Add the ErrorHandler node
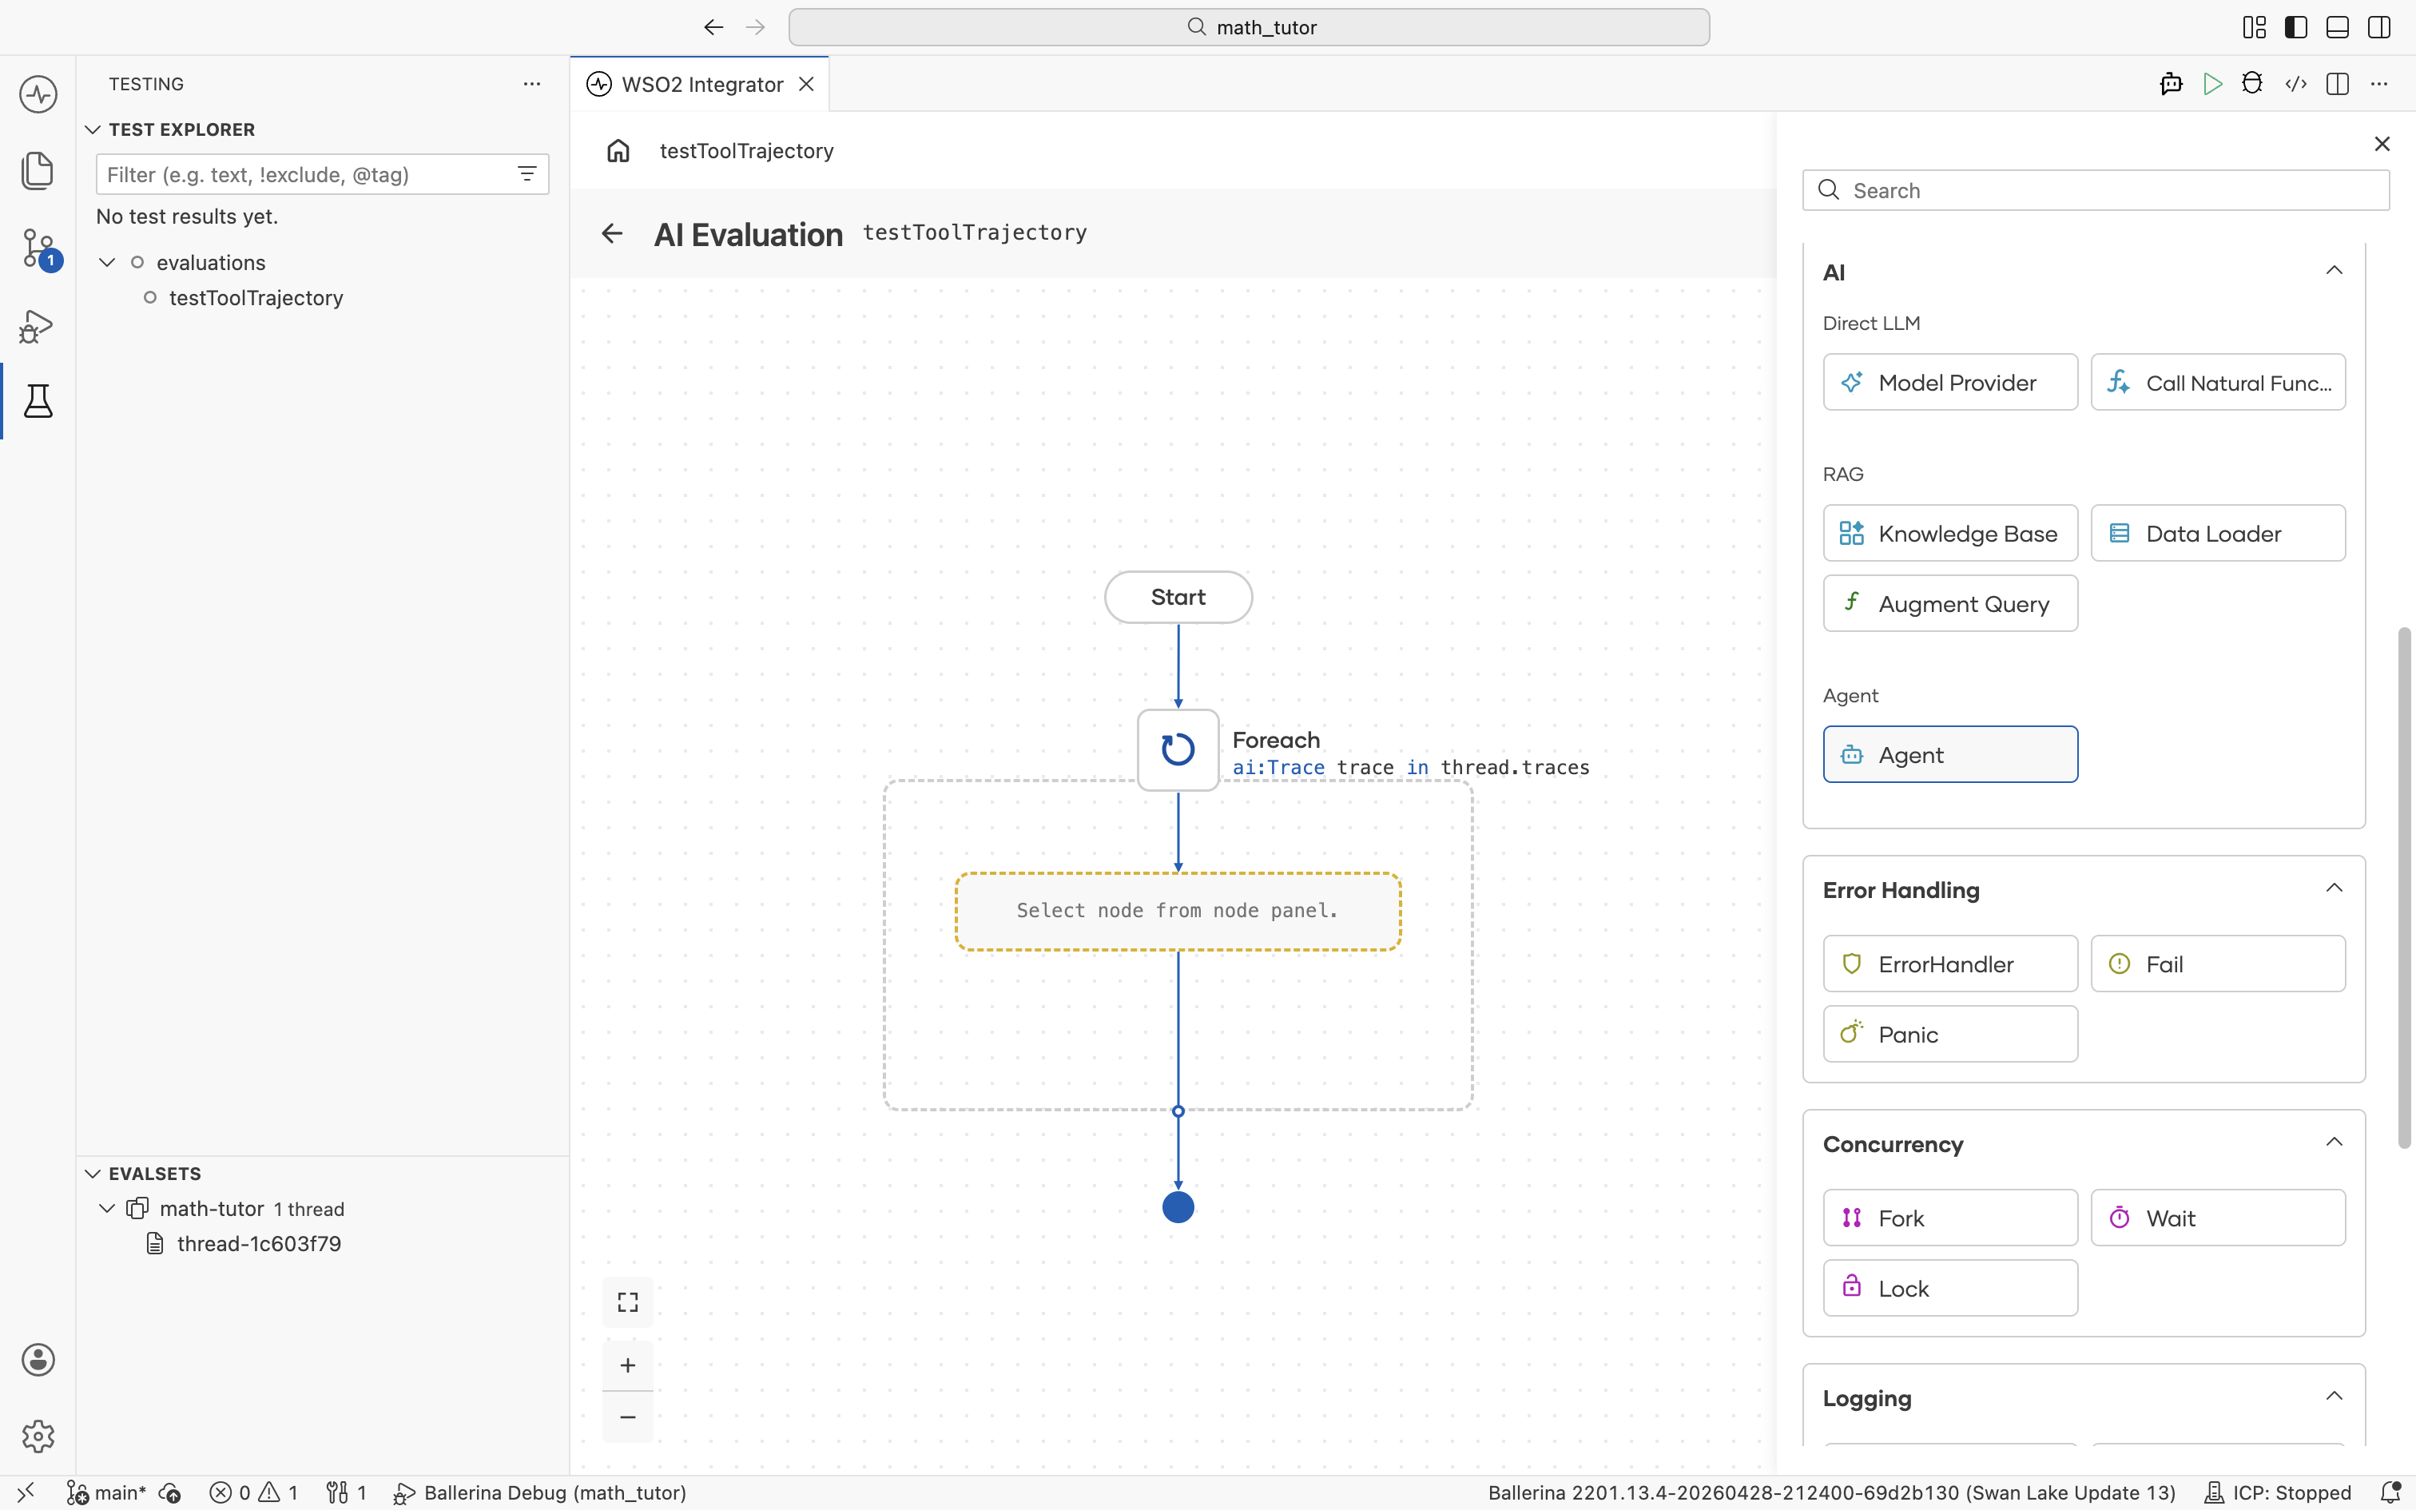This screenshot has width=2416, height=1510. [x=1949, y=963]
